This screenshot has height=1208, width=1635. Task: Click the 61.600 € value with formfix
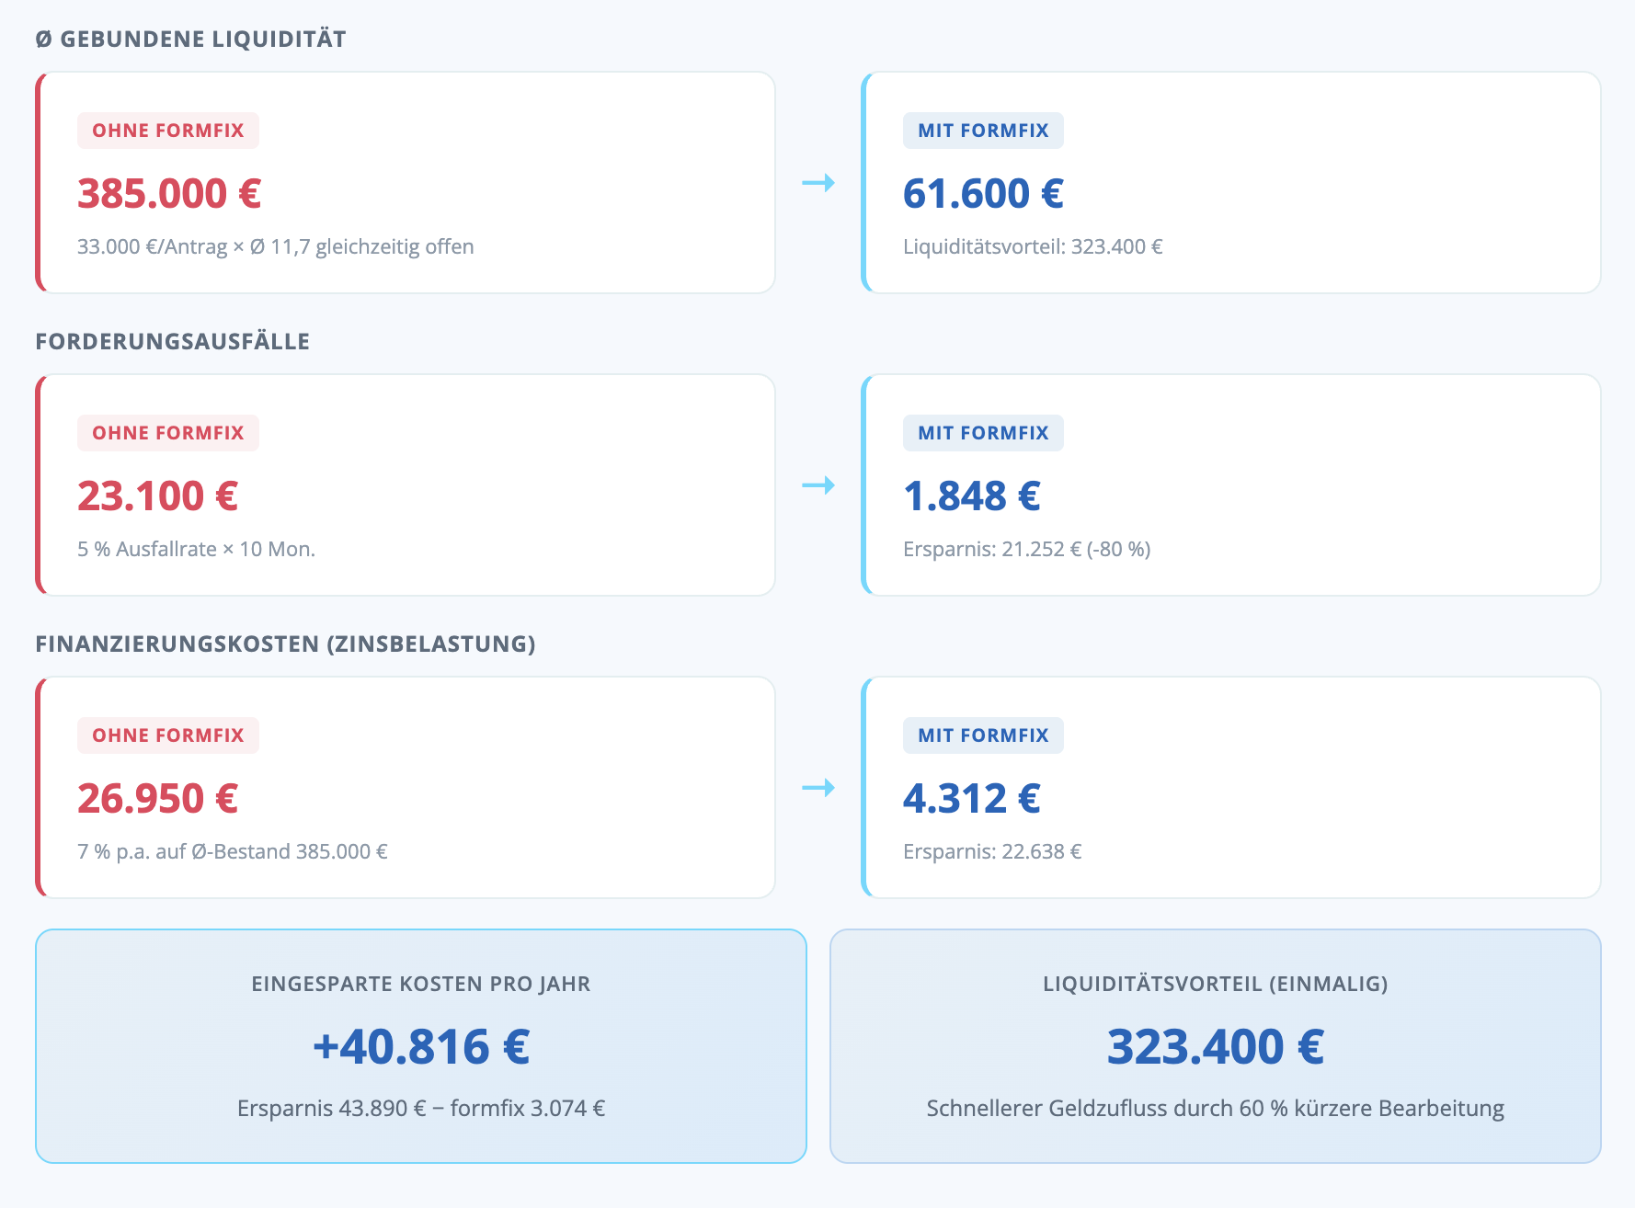pos(983,194)
